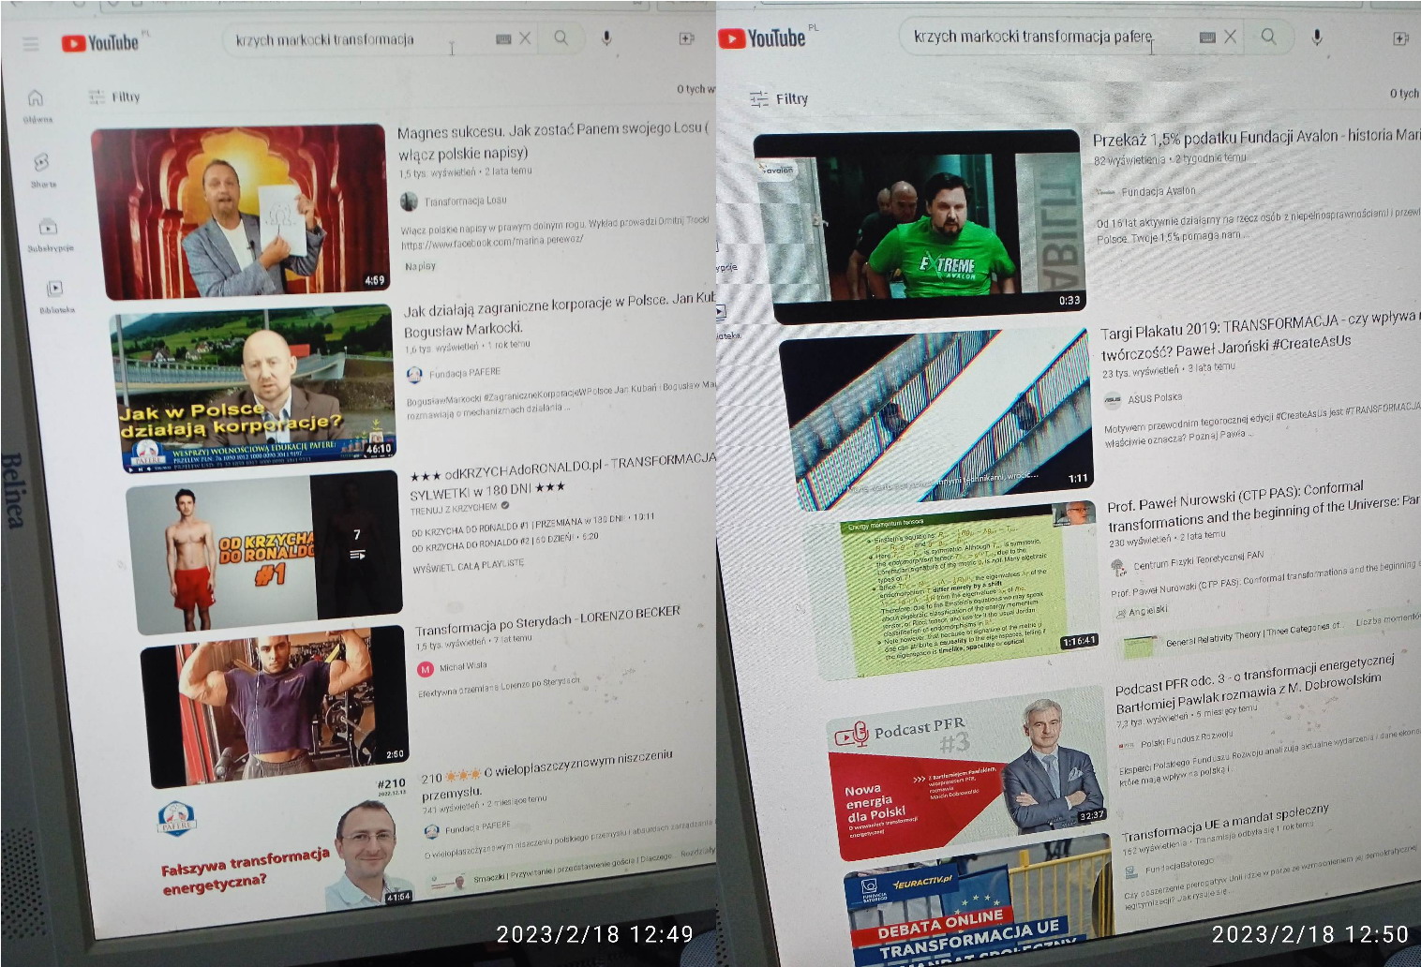Open 'Magnes sukcesu' video thumbnail
Screen dimensions: 1421x967
tap(242, 212)
